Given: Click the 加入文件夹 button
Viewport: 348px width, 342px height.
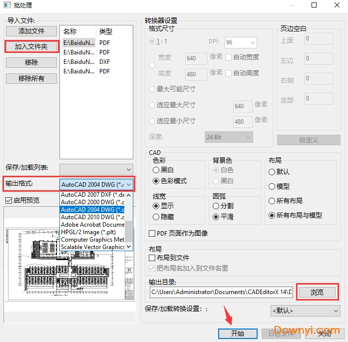Looking at the screenshot, I should 31,46.
